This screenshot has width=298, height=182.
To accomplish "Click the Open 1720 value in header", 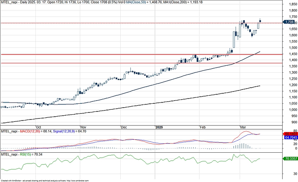I will pos(55,2).
